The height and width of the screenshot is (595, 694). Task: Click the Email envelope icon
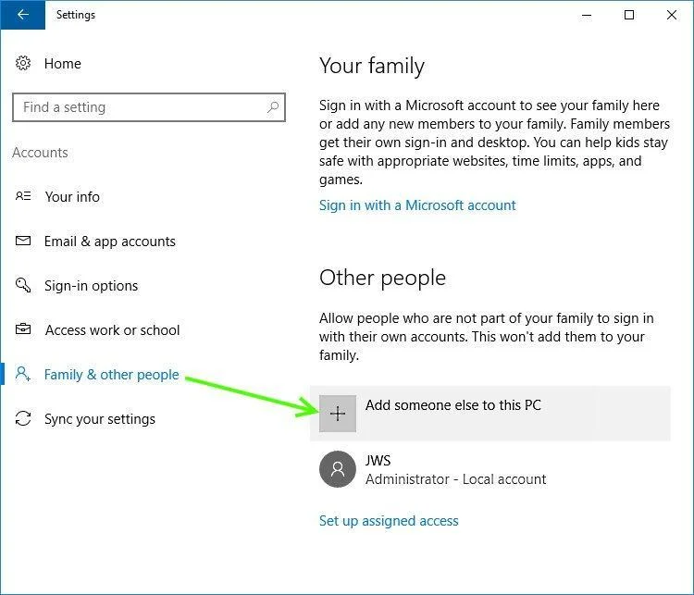23,241
